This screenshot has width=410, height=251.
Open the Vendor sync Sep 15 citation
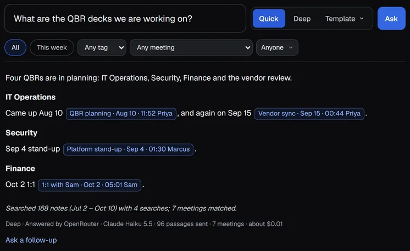(x=309, y=114)
